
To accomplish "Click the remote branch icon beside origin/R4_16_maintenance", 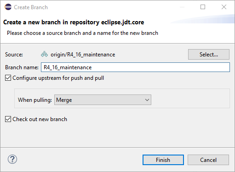I will click(44, 55).
